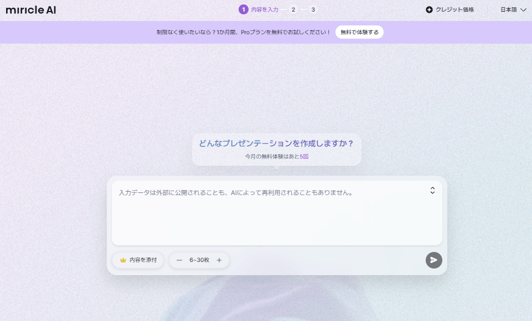Click the 内容を添付 attach button
The image size is (532, 321).
[x=138, y=260]
